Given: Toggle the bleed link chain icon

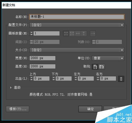Looking at the screenshot, I should [121, 79].
